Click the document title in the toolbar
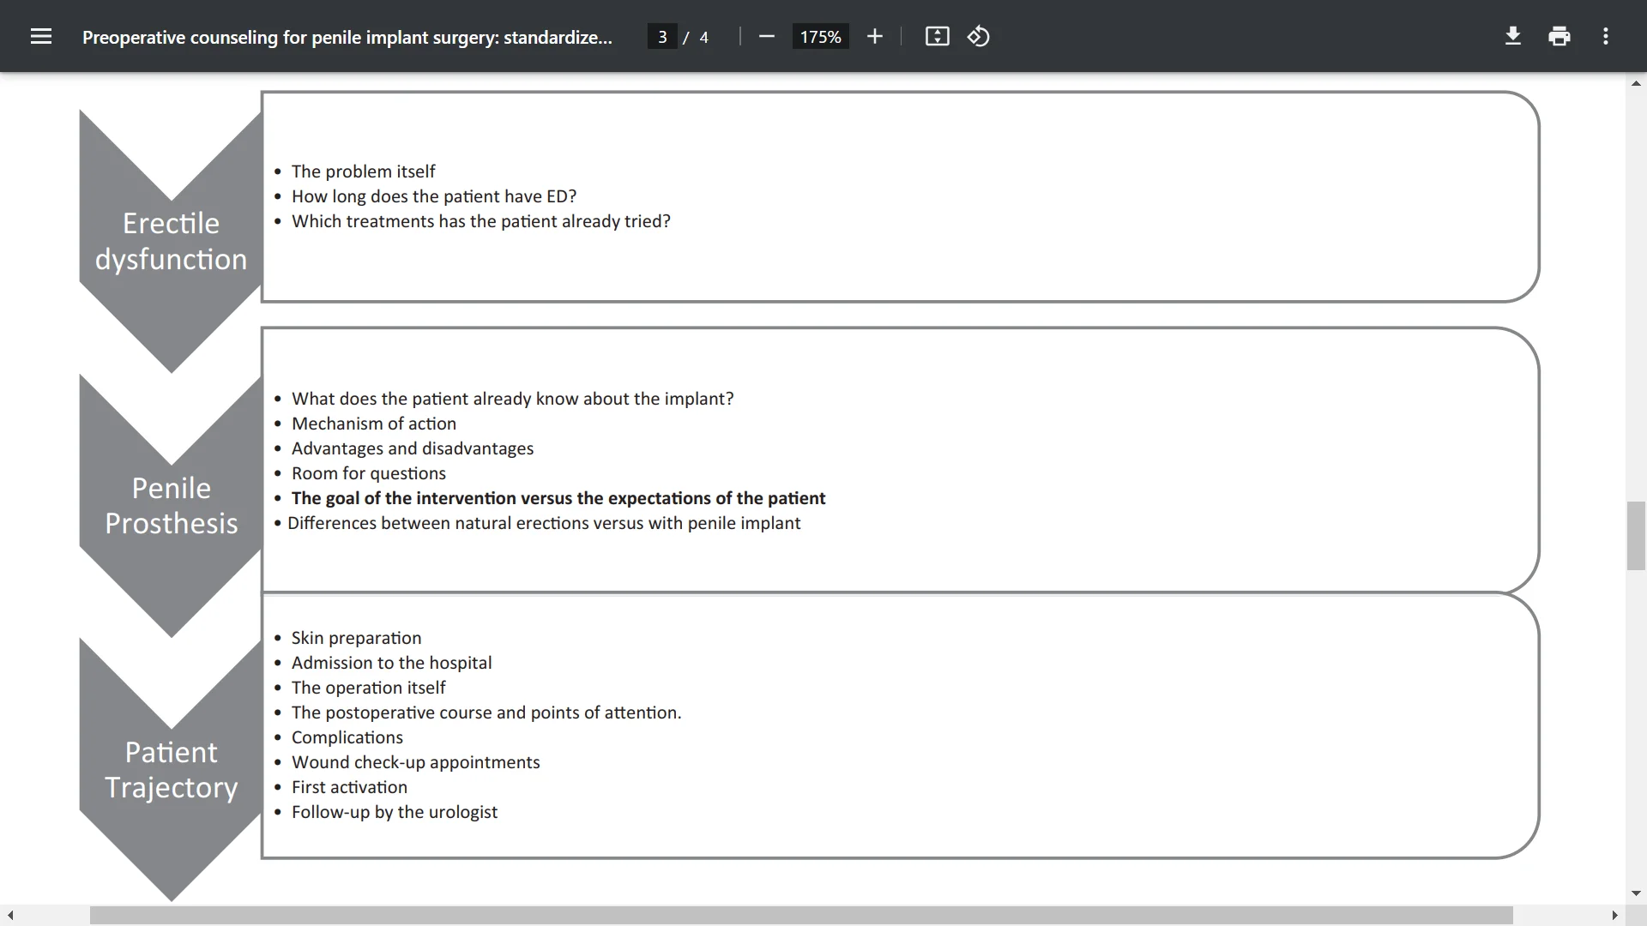The image size is (1647, 926). click(347, 37)
